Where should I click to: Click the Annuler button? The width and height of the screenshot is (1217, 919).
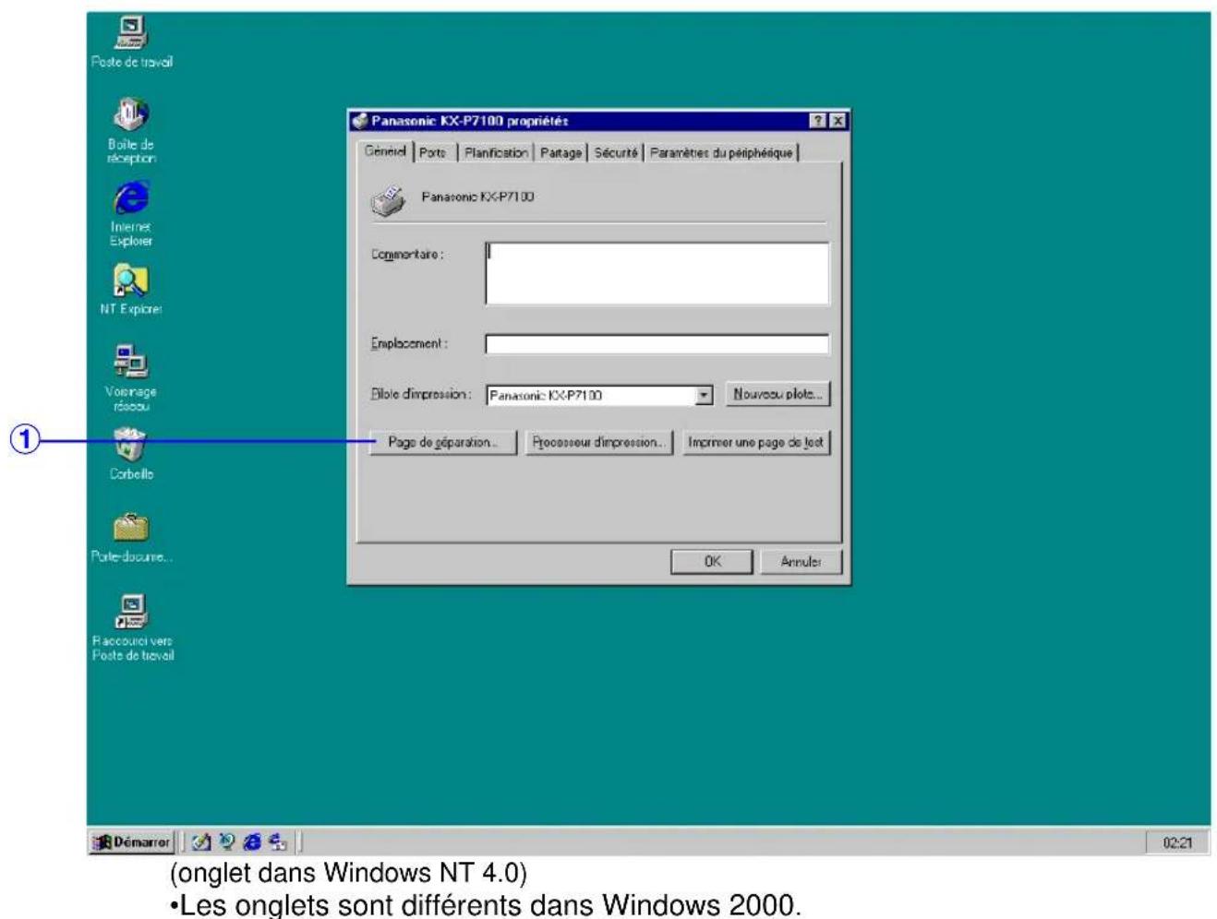click(x=801, y=561)
